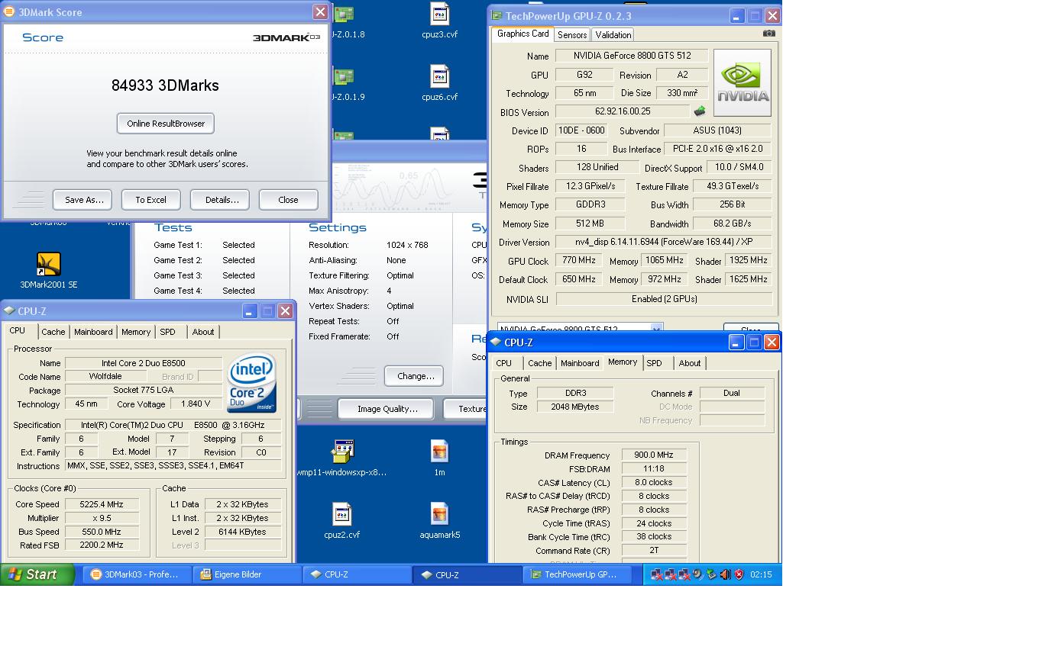
Task: Click the GPU-Z window title bar icon
Action: click(497, 15)
